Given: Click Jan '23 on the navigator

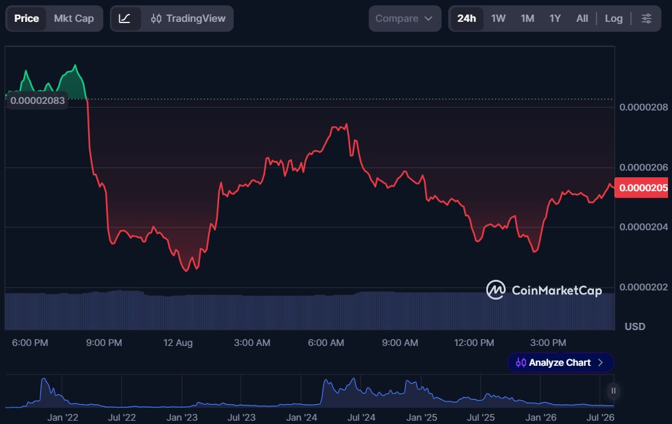Looking at the screenshot, I should pyautogui.click(x=181, y=417).
